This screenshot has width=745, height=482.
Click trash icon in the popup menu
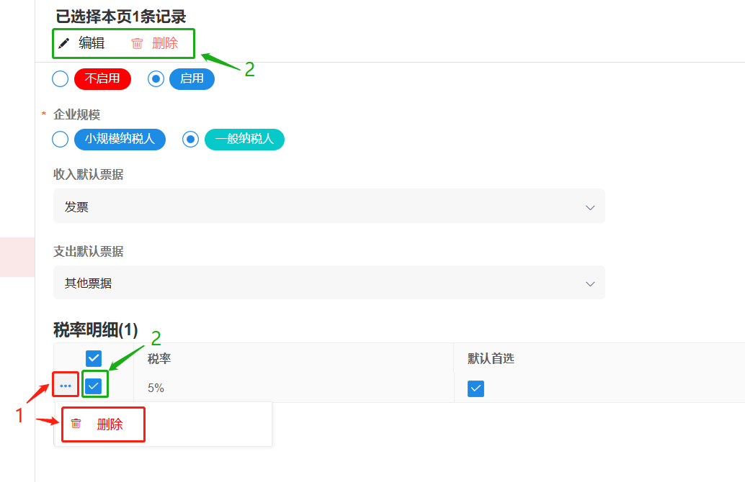76,424
